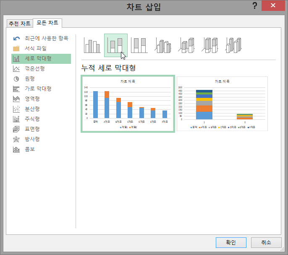Image resolution: width=288 pixels, height=255 pixels.
Task: Pick the 100% stacked column subtype icon
Action: (139, 45)
